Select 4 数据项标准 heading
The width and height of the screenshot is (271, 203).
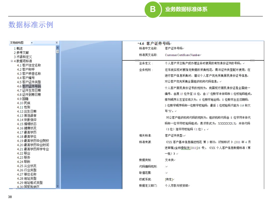pos(23,61)
